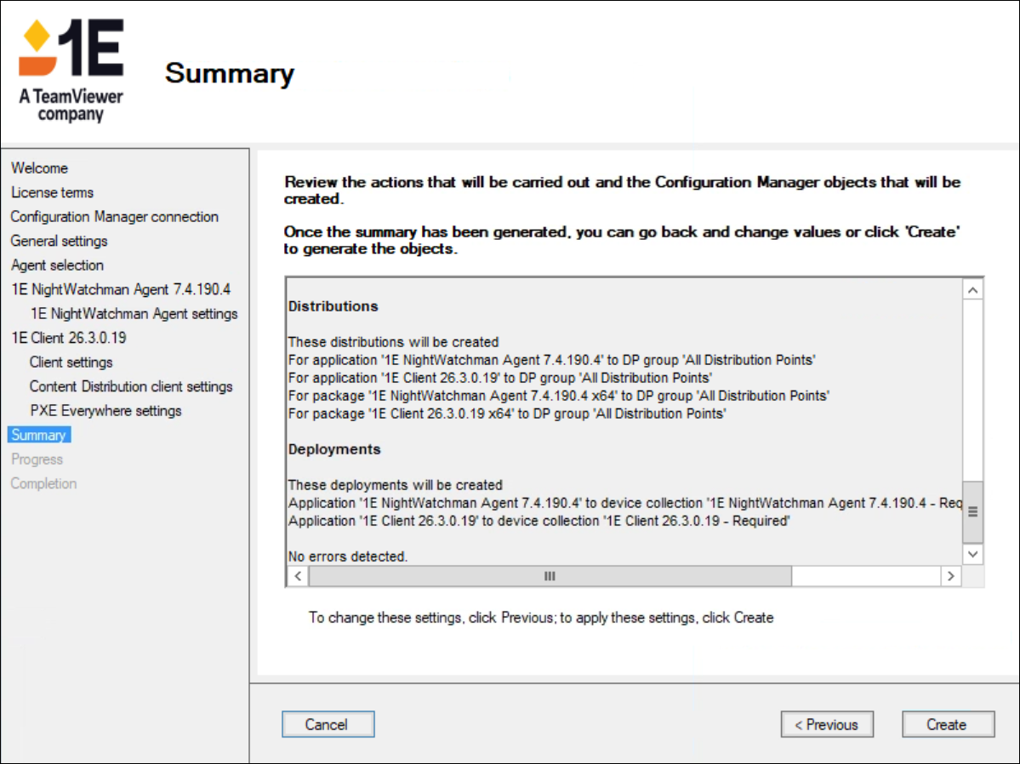This screenshot has width=1020, height=764.
Task: Cancel the deployment wizard
Action: tap(328, 725)
